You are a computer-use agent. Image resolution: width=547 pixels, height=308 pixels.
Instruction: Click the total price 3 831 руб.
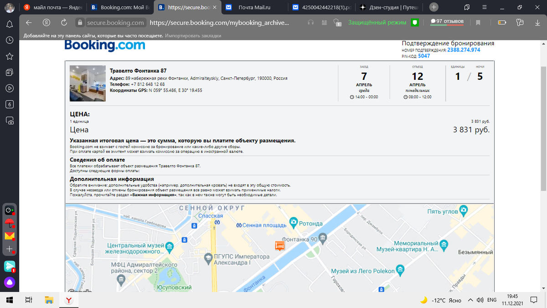[471, 130]
